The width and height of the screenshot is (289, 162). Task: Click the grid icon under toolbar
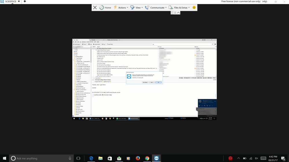(172, 13)
